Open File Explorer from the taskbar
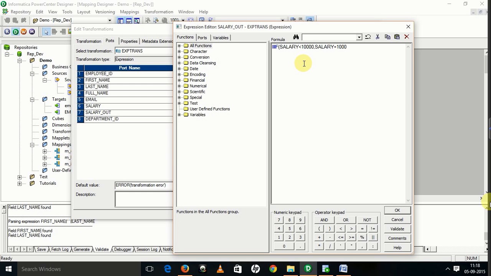Viewport: 491px width, 276px height. [x=290, y=269]
